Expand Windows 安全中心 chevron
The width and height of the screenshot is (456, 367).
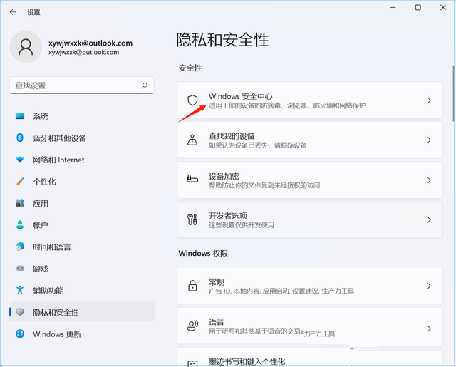pyautogui.click(x=429, y=100)
